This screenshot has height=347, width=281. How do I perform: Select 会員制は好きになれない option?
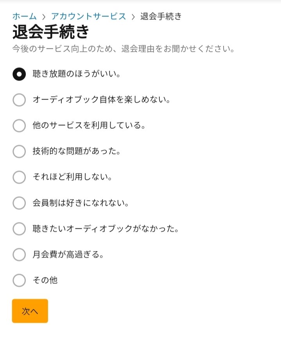[19, 203]
